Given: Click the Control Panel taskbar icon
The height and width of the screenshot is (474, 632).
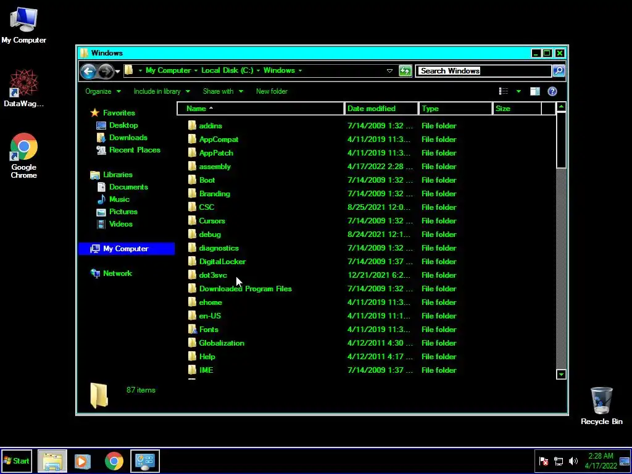Looking at the screenshot, I should point(145,460).
